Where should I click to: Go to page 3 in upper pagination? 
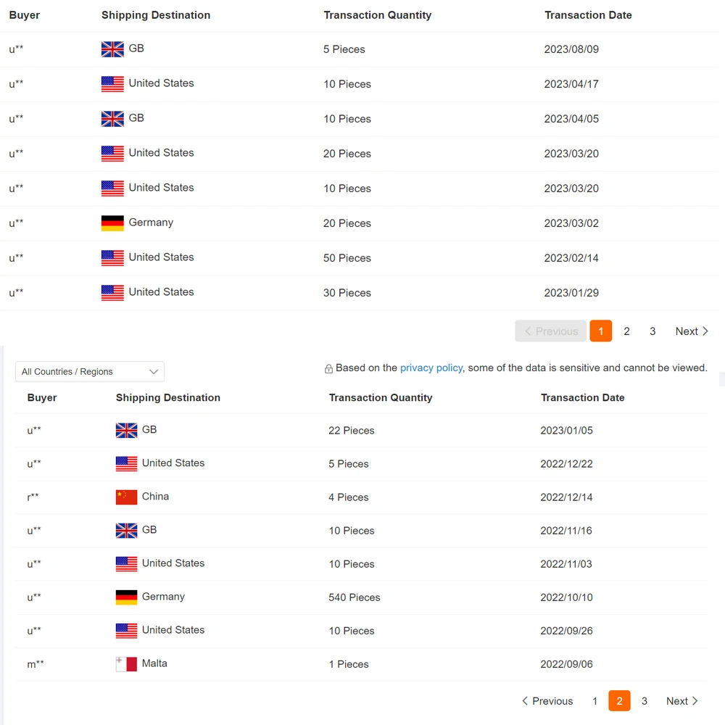click(x=652, y=331)
